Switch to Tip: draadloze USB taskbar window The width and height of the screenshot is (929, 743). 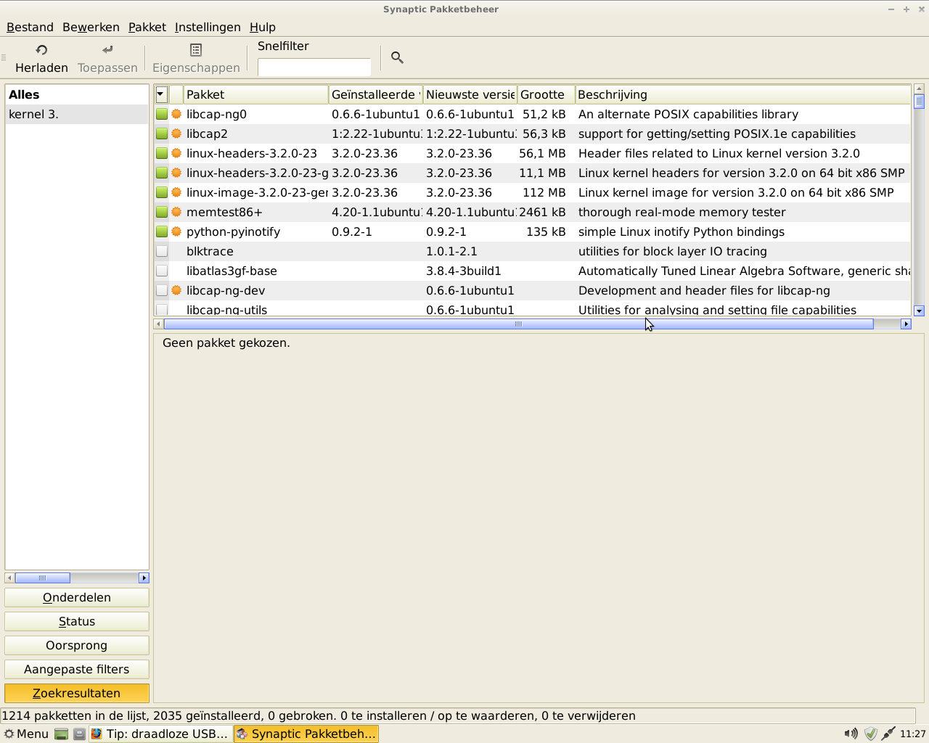[x=160, y=734]
